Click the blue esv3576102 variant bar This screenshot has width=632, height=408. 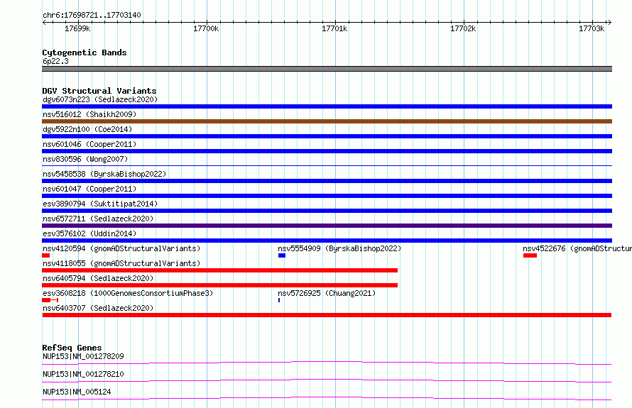pos(327,241)
